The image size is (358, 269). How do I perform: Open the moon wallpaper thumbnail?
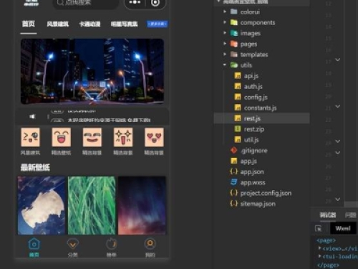pyautogui.click(x=42, y=205)
